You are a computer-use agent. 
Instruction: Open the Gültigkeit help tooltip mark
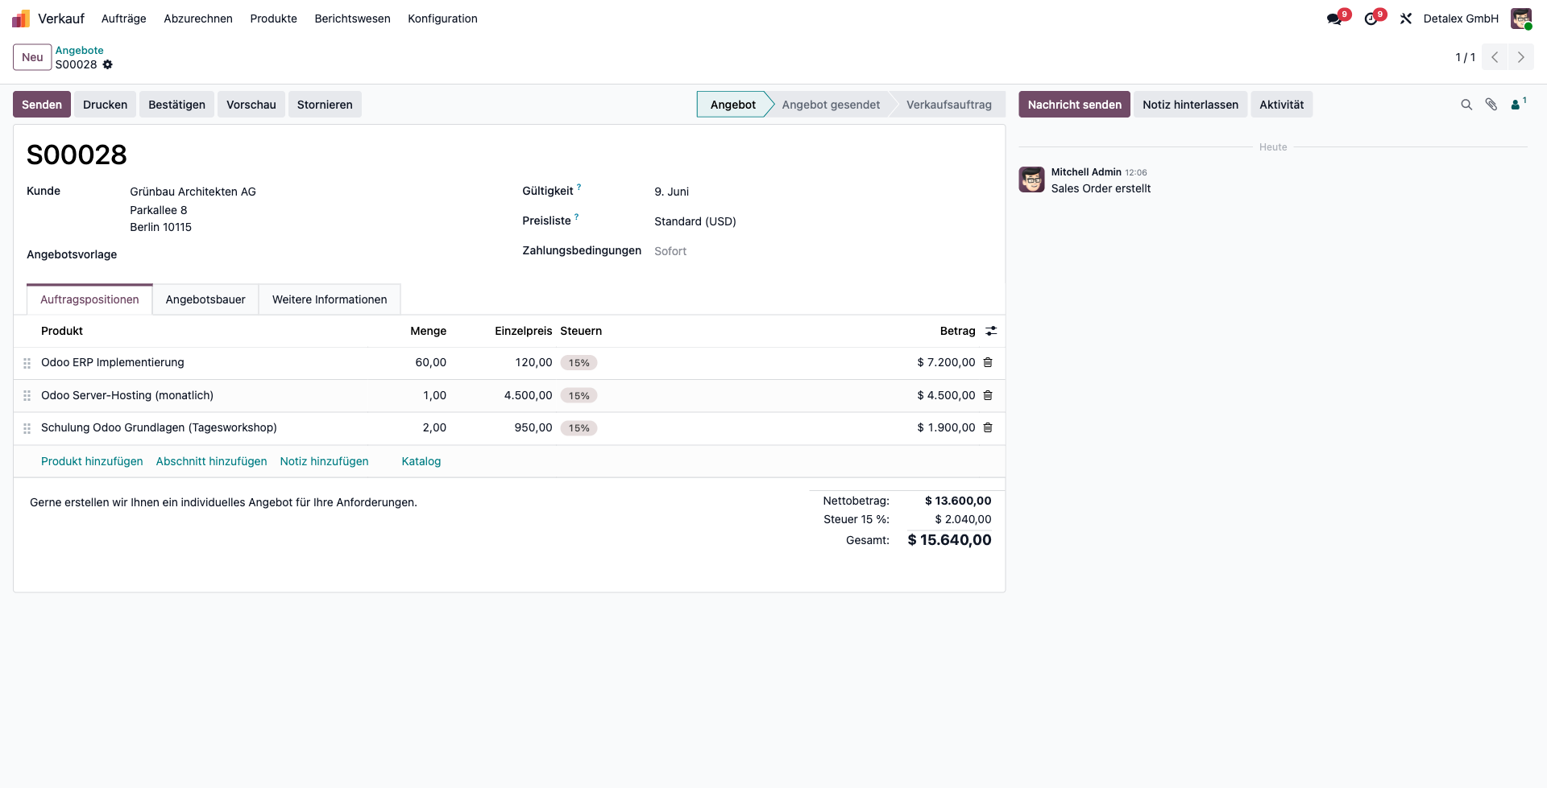pos(579,187)
